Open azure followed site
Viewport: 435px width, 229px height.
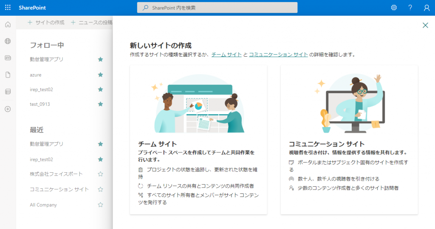coord(36,74)
